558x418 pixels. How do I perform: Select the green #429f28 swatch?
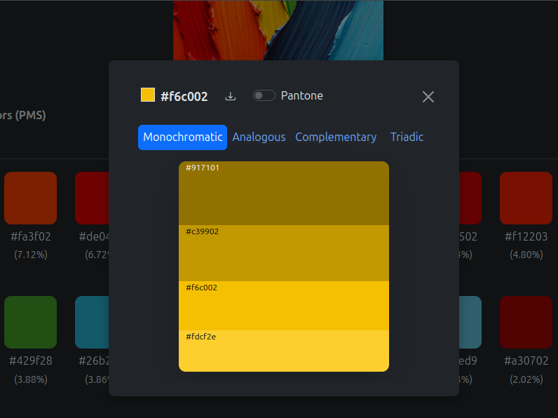coord(31,322)
